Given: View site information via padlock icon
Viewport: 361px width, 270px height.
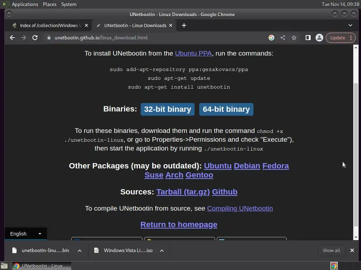Looking at the screenshot, I should (49, 38).
